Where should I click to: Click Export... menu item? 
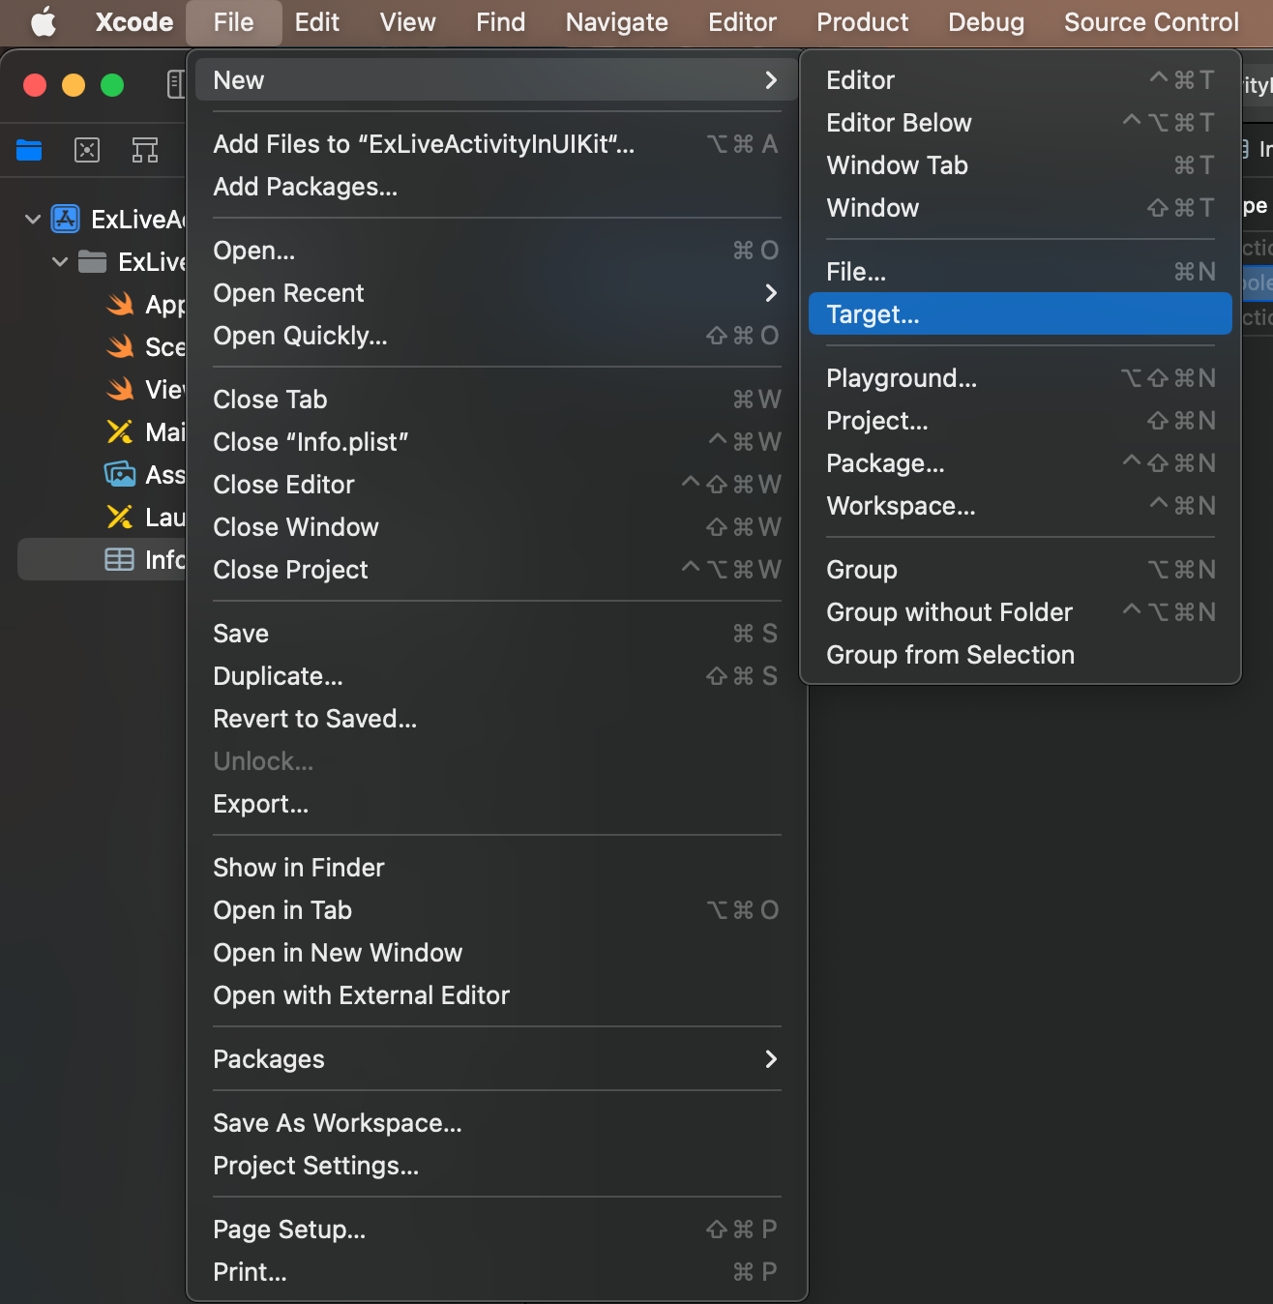click(496, 804)
